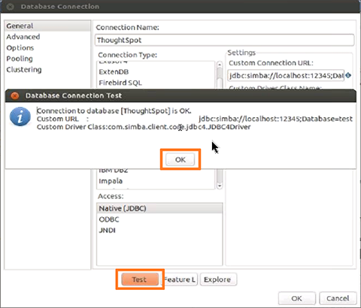Click the Custom Driver Class line in dialog
The image size is (361, 308).
click(x=144, y=127)
